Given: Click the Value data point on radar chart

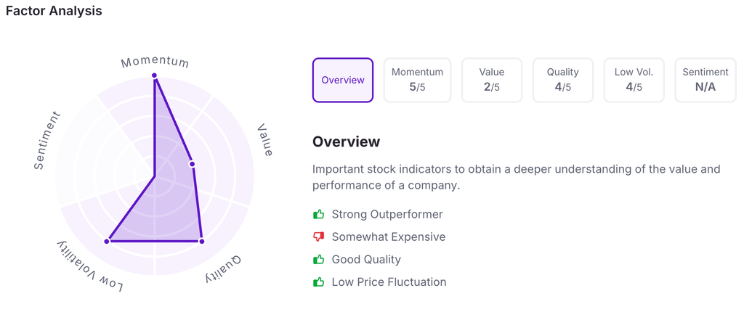Looking at the screenshot, I should point(193,164).
